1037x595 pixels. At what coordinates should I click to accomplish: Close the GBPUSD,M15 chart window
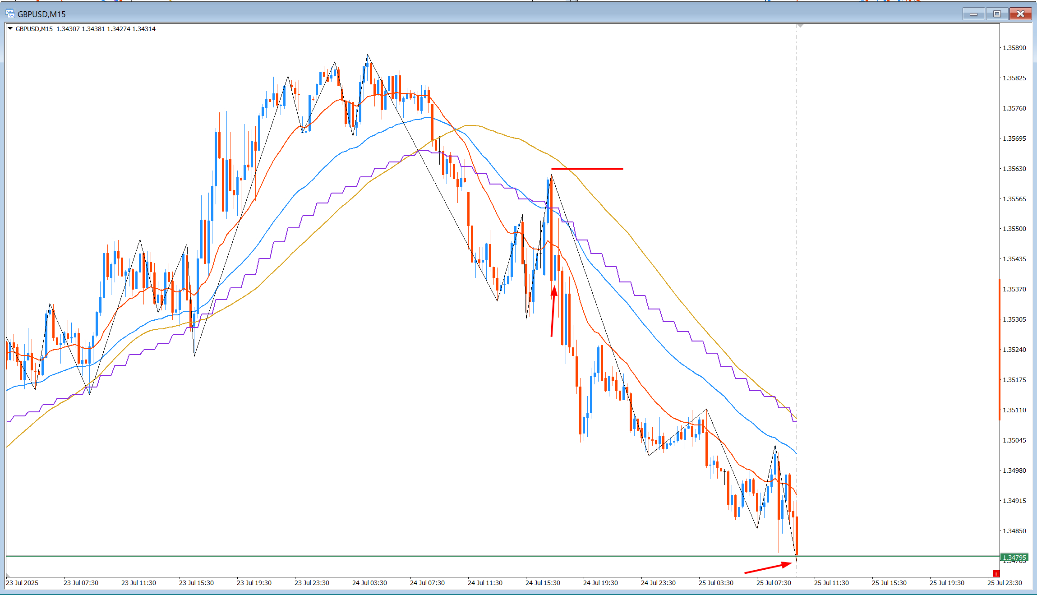[1020, 14]
